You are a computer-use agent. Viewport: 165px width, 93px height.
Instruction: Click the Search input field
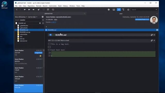143,10
